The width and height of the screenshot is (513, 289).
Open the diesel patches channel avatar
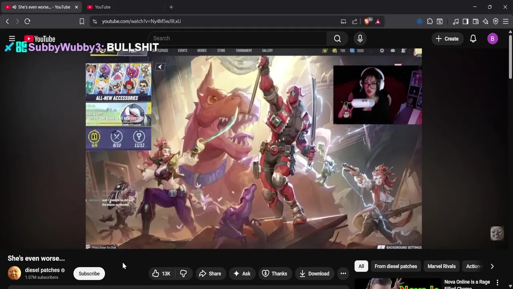[x=14, y=273]
